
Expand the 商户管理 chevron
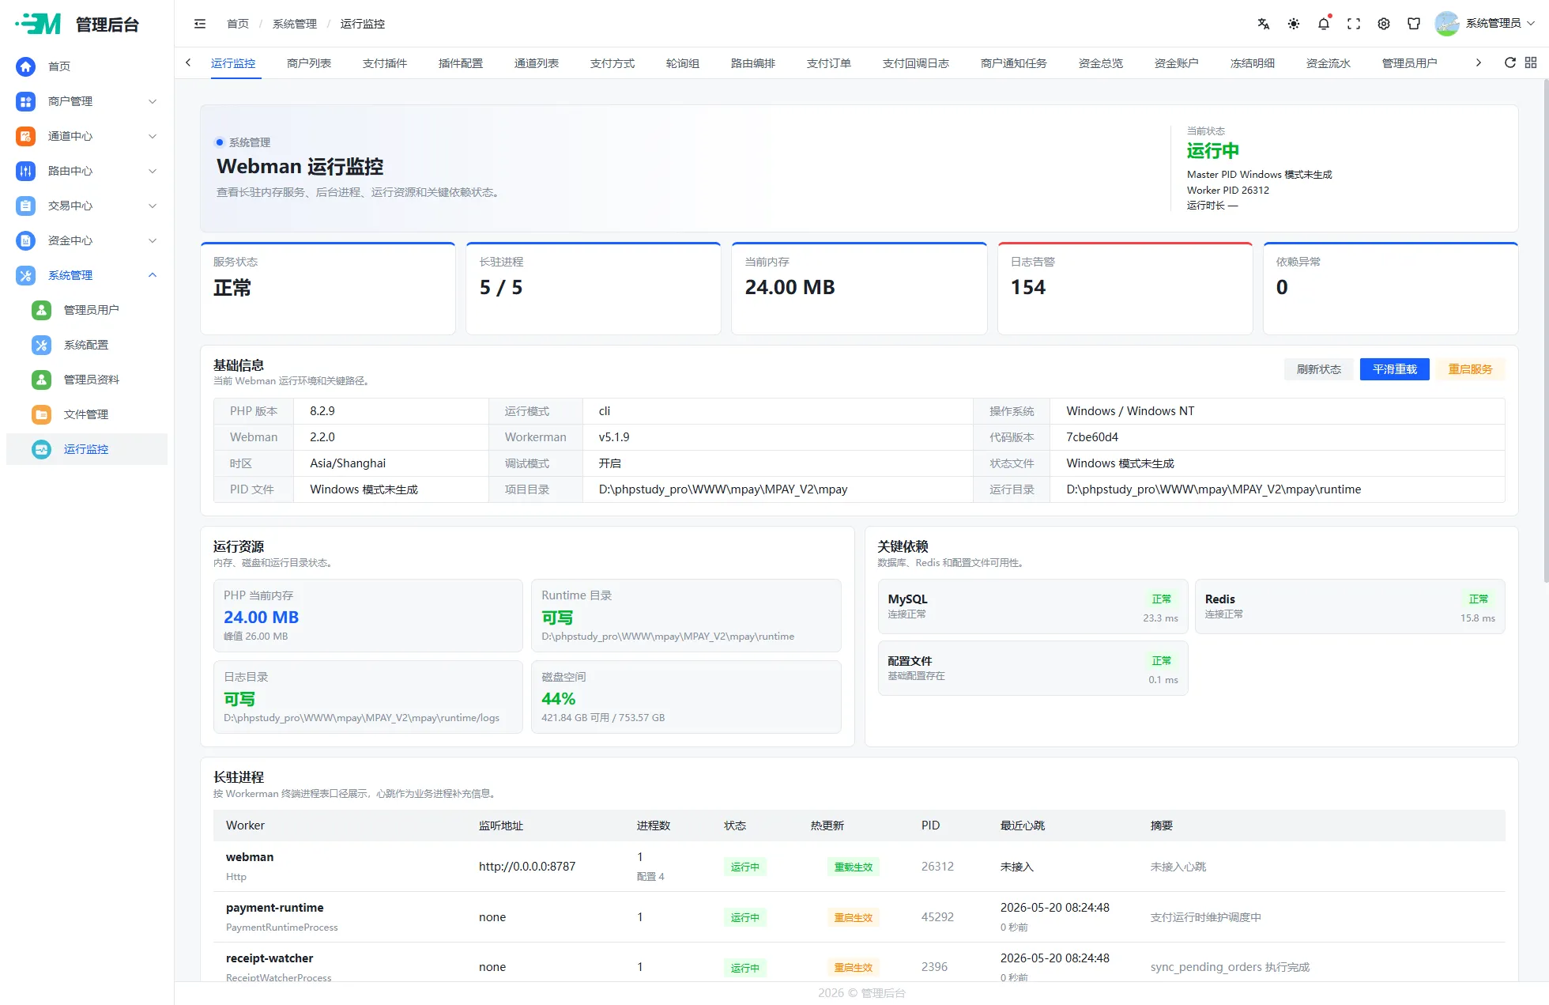153,101
